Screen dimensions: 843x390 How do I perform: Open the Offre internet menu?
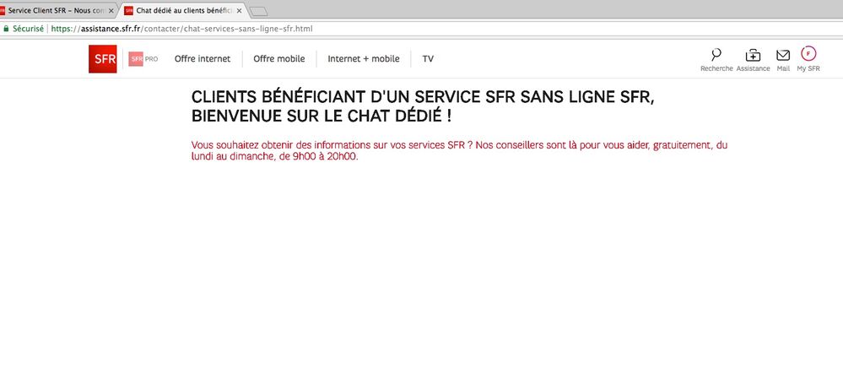tap(202, 59)
